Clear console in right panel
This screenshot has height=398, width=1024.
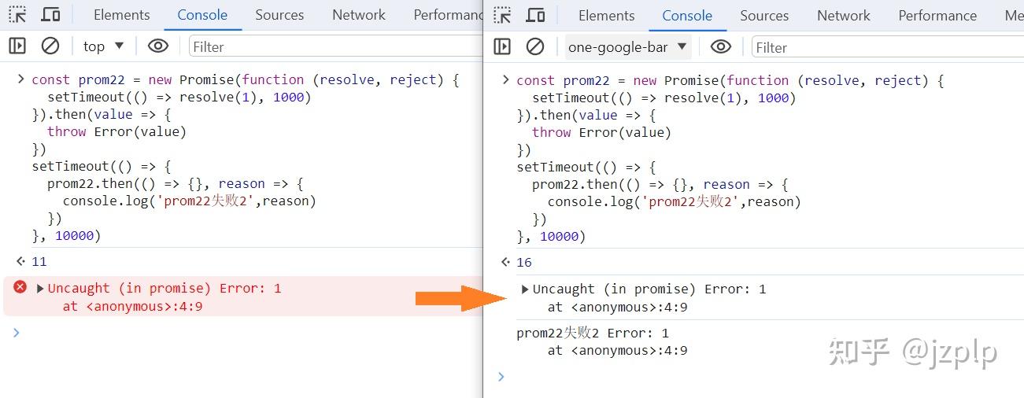[x=535, y=47]
